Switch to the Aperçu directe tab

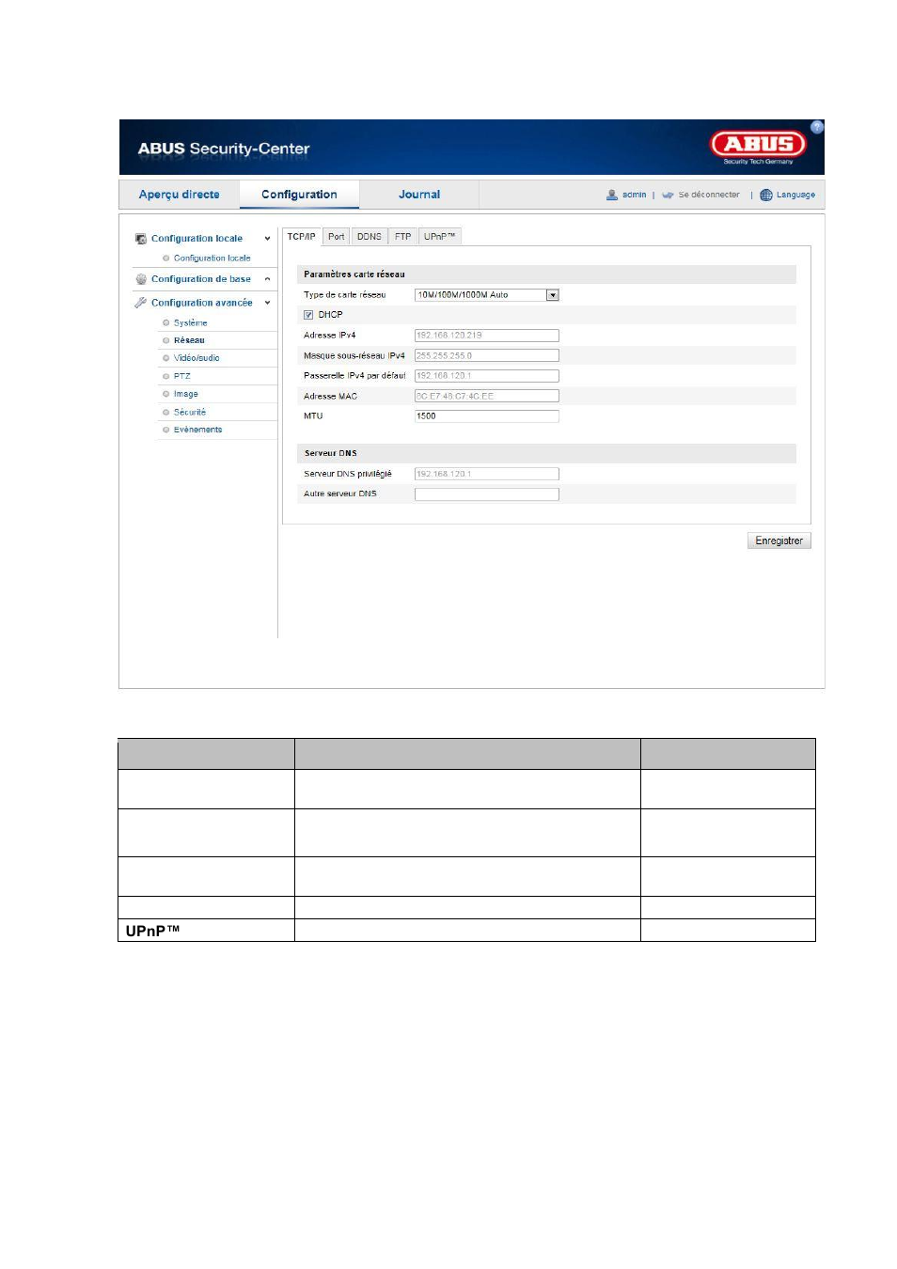coord(180,195)
